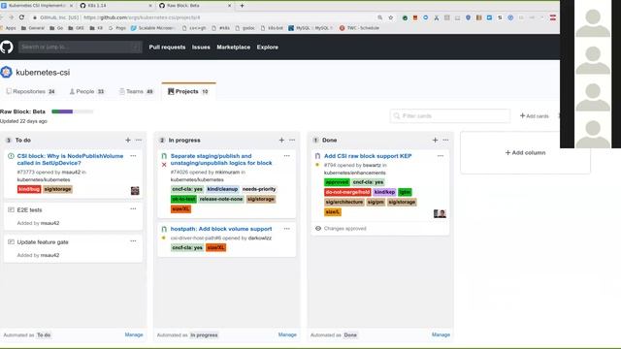Open the In progress column options menu
The width and height of the screenshot is (621, 349).
click(x=292, y=140)
